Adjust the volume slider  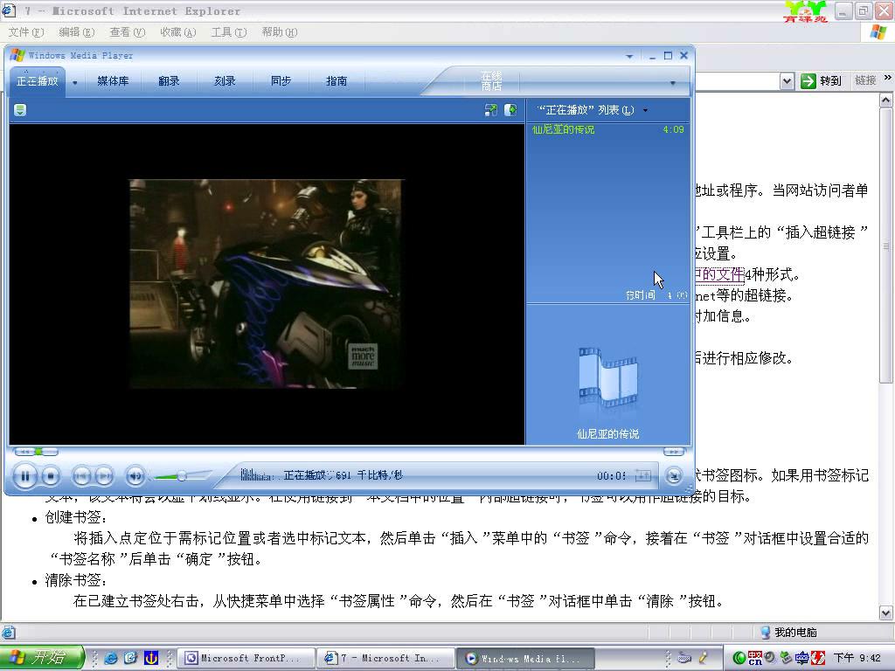point(182,475)
